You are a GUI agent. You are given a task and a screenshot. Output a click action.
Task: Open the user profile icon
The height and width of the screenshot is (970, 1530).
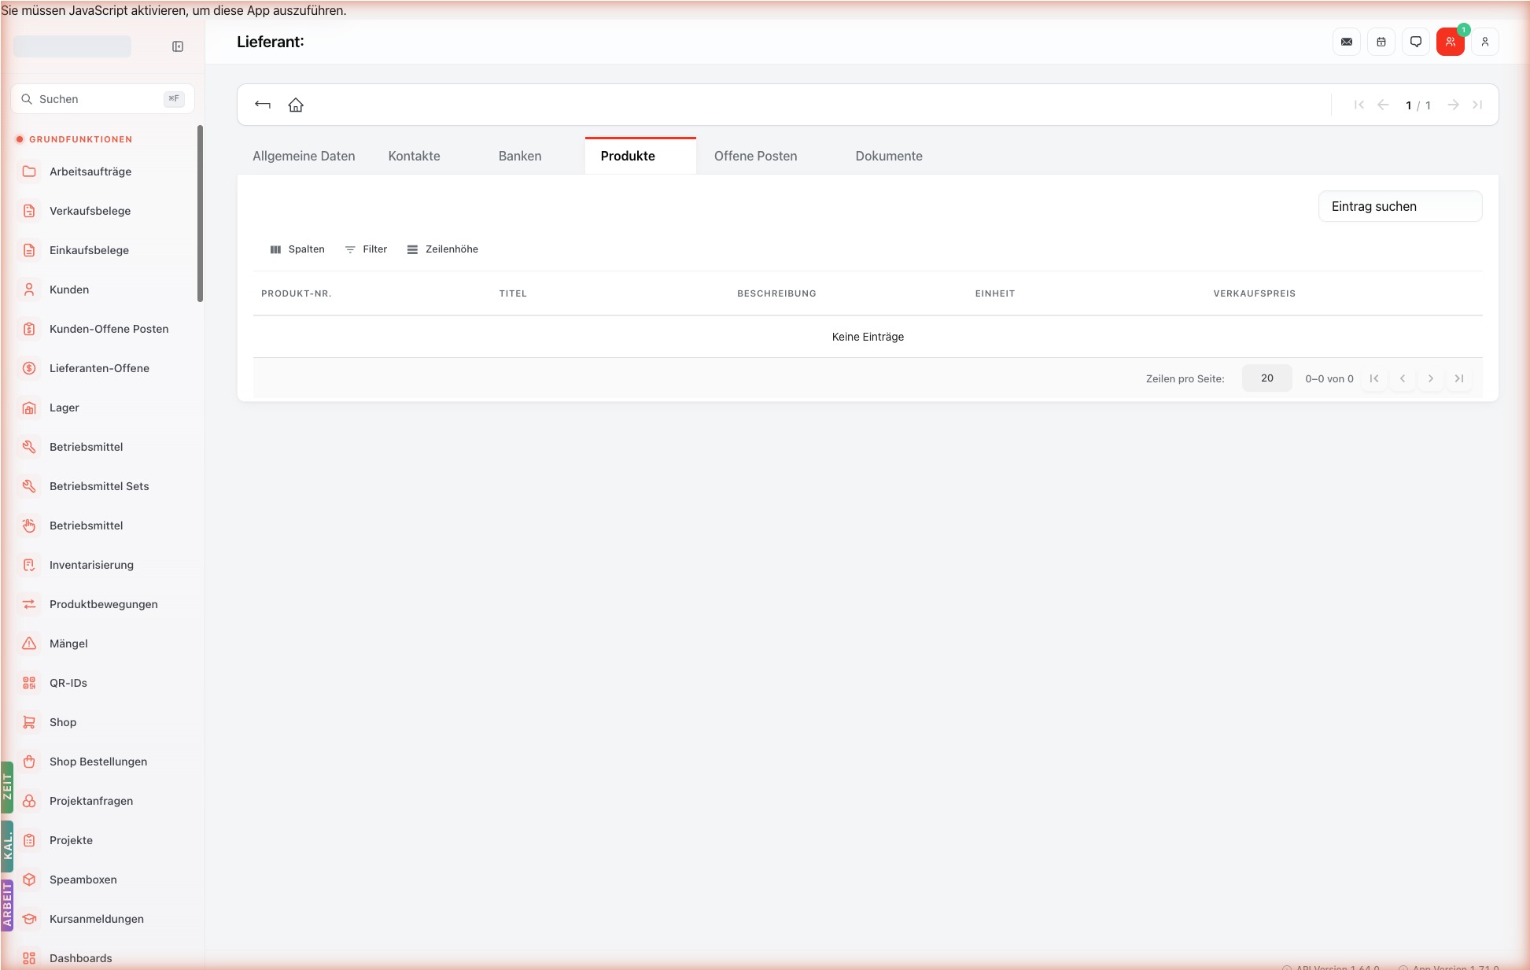tap(1485, 42)
